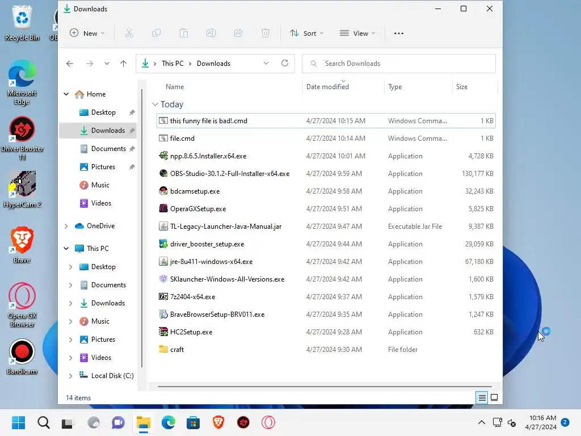Select Driver Booster 11 desktop shortcut

tap(22, 139)
